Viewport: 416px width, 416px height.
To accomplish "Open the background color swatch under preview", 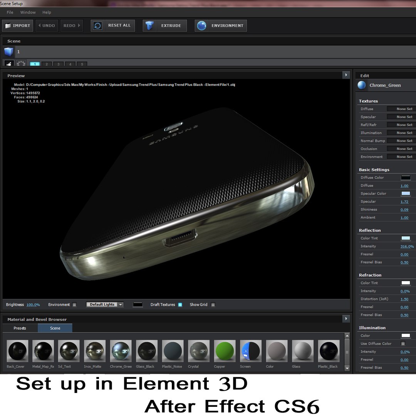I will click(138, 304).
